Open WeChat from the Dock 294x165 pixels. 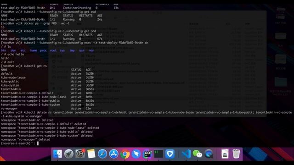[x=197, y=154]
